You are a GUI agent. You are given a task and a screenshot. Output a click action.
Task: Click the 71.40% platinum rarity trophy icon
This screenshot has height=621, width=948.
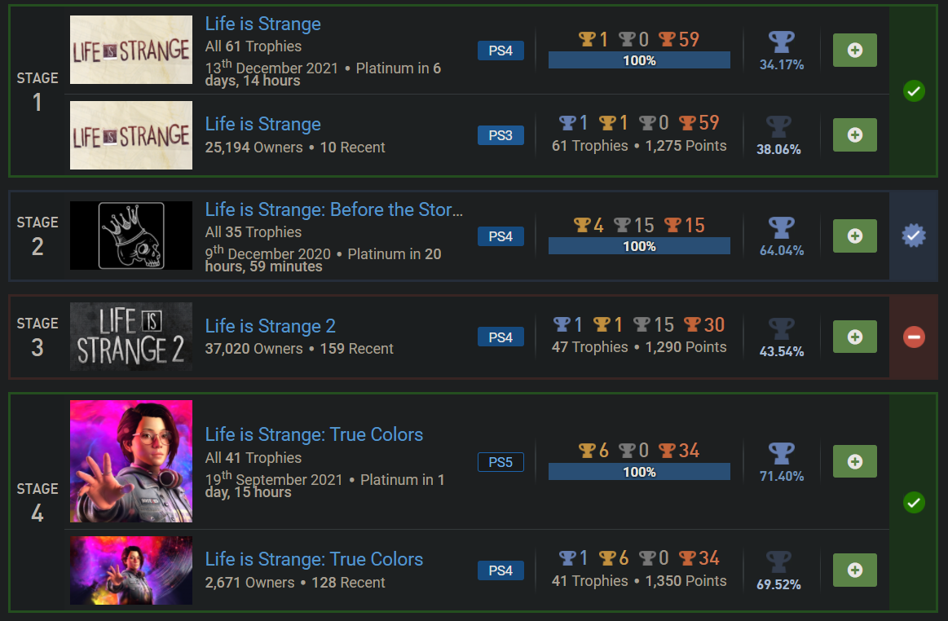(x=781, y=455)
